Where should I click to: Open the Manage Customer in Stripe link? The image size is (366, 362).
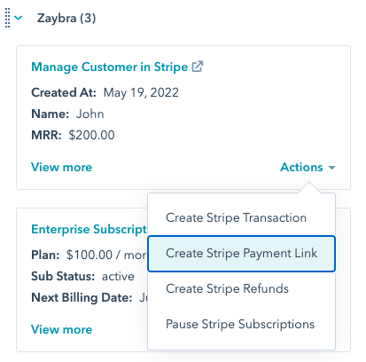tap(109, 67)
